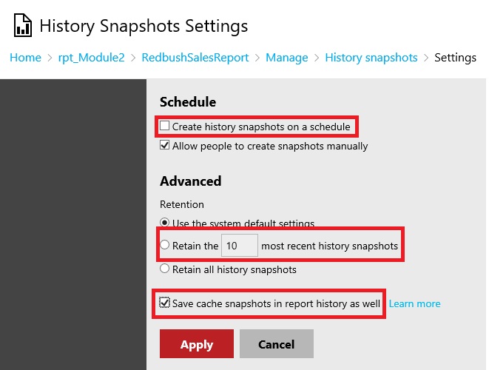This screenshot has height=370, width=489.
Task: Open RedbushSalesReport breadcrumb link
Action: (195, 57)
